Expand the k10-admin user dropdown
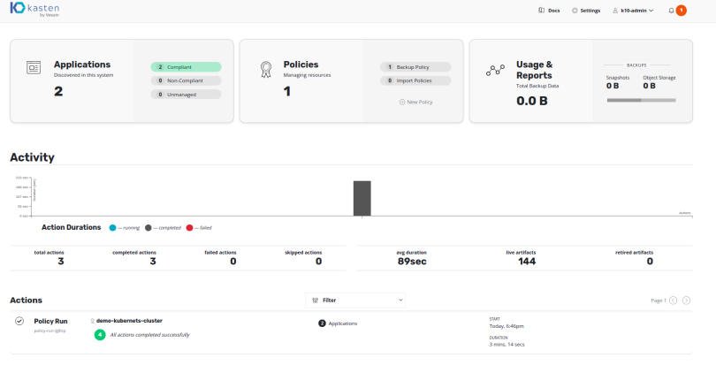716x388 pixels. 633,11
